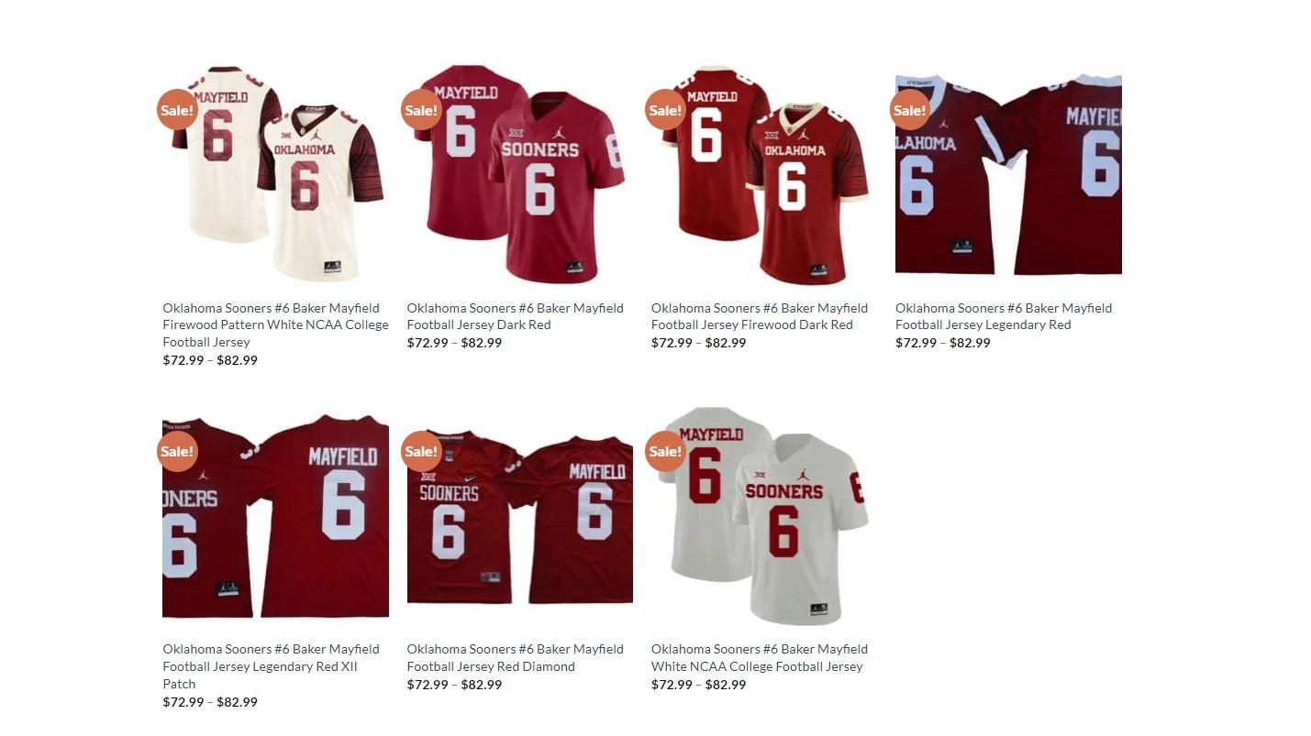The height and width of the screenshot is (736, 1311).
Task: Click the Sale badge on Firewood Pattern White jersey
Action: coord(177,110)
